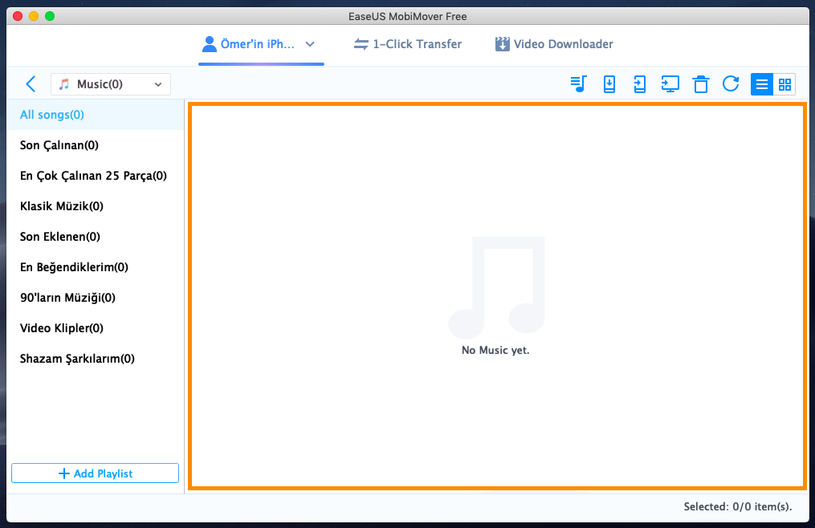Go back using the left arrow
The image size is (815, 528).
pyautogui.click(x=31, y=84)
